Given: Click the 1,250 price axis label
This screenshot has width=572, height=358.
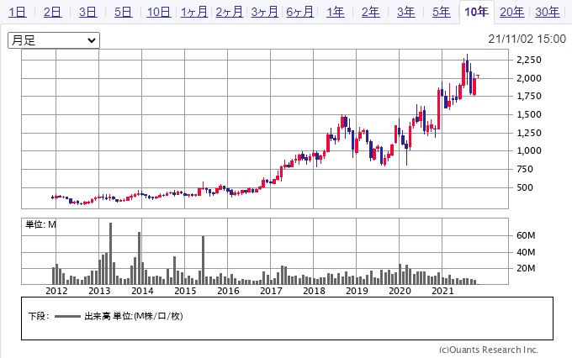Looking at the screenshot, I should click(529, 133).
